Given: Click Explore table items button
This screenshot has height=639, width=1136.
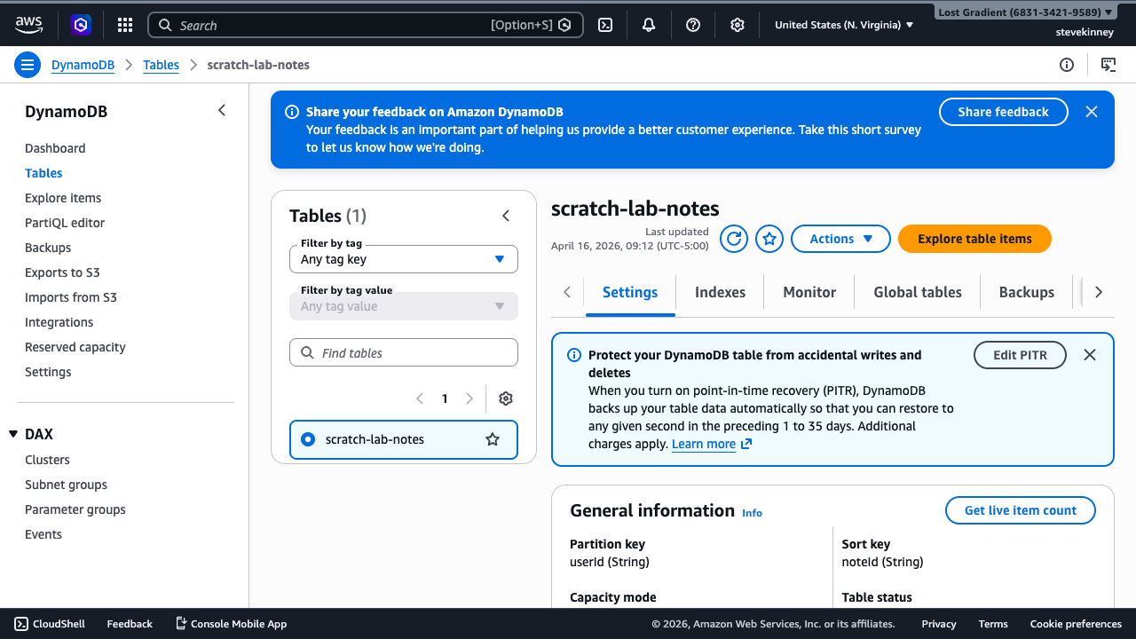Looking at the screenshot, I should click(x=974, y=239).
